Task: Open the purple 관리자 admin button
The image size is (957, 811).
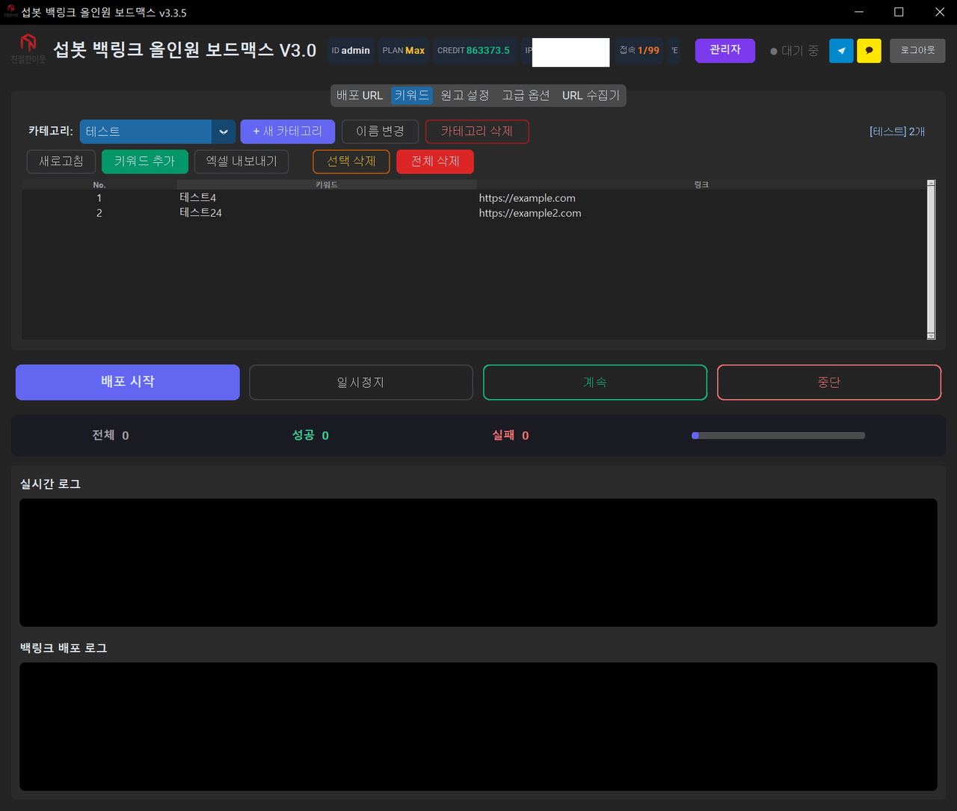Action: (x=725, y=50)
